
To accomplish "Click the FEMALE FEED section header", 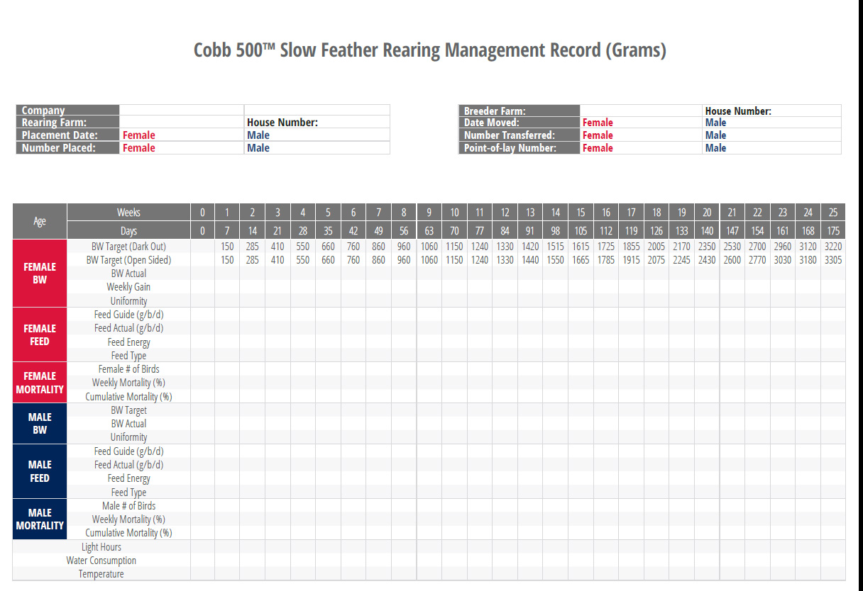I will [x=40, y=335].
